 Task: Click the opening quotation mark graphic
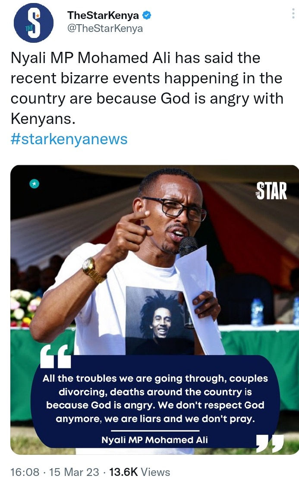click(x=56, y=357)
